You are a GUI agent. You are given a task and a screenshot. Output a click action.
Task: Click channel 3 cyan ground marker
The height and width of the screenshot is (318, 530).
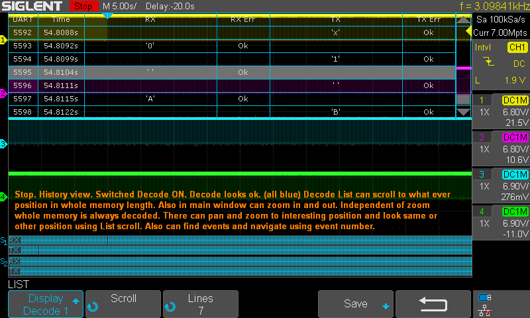click(3, 144)
